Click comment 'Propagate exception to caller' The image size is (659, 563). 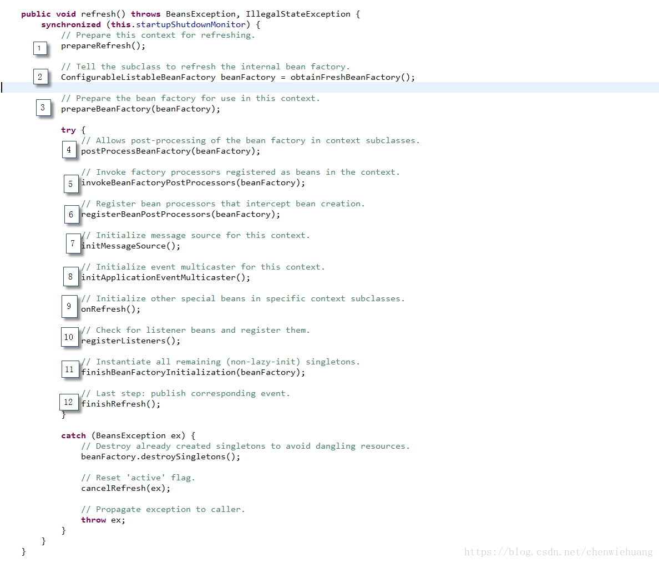(163, 509)
